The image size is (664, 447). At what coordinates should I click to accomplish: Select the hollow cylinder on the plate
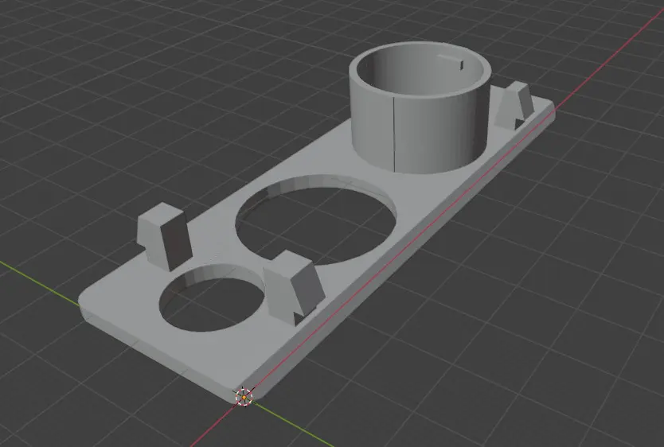tap(420, 107)
